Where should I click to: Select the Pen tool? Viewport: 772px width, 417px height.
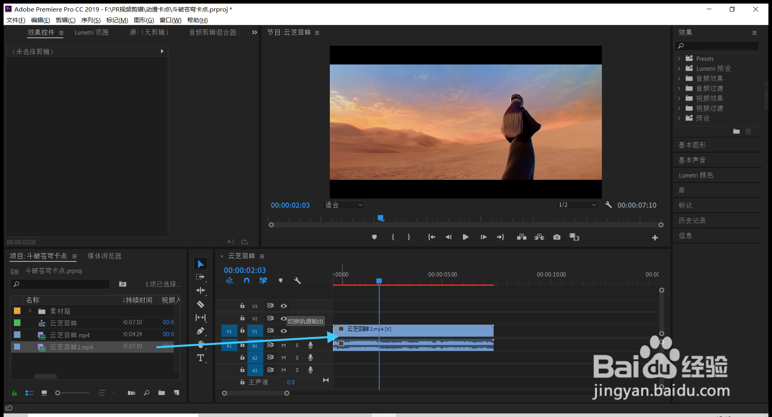tap(200, 331)
